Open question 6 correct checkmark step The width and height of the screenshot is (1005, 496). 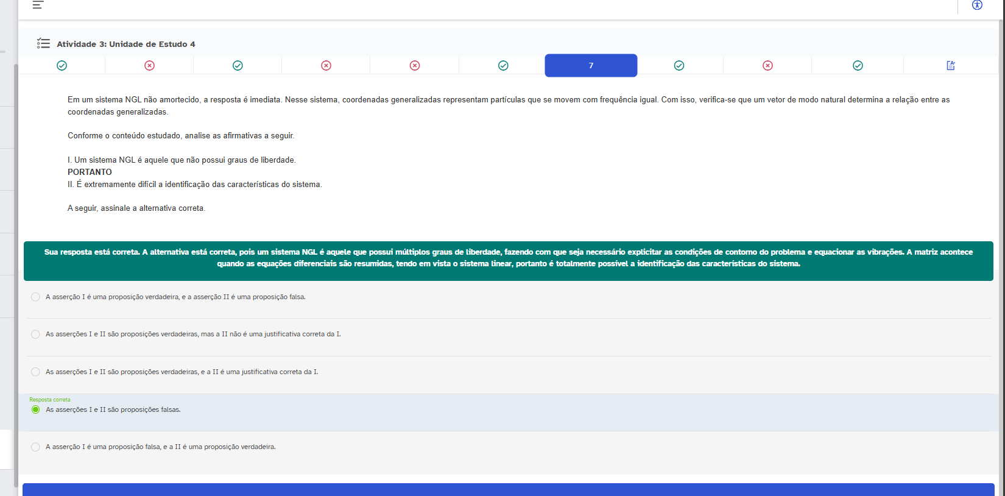point(503,65)
